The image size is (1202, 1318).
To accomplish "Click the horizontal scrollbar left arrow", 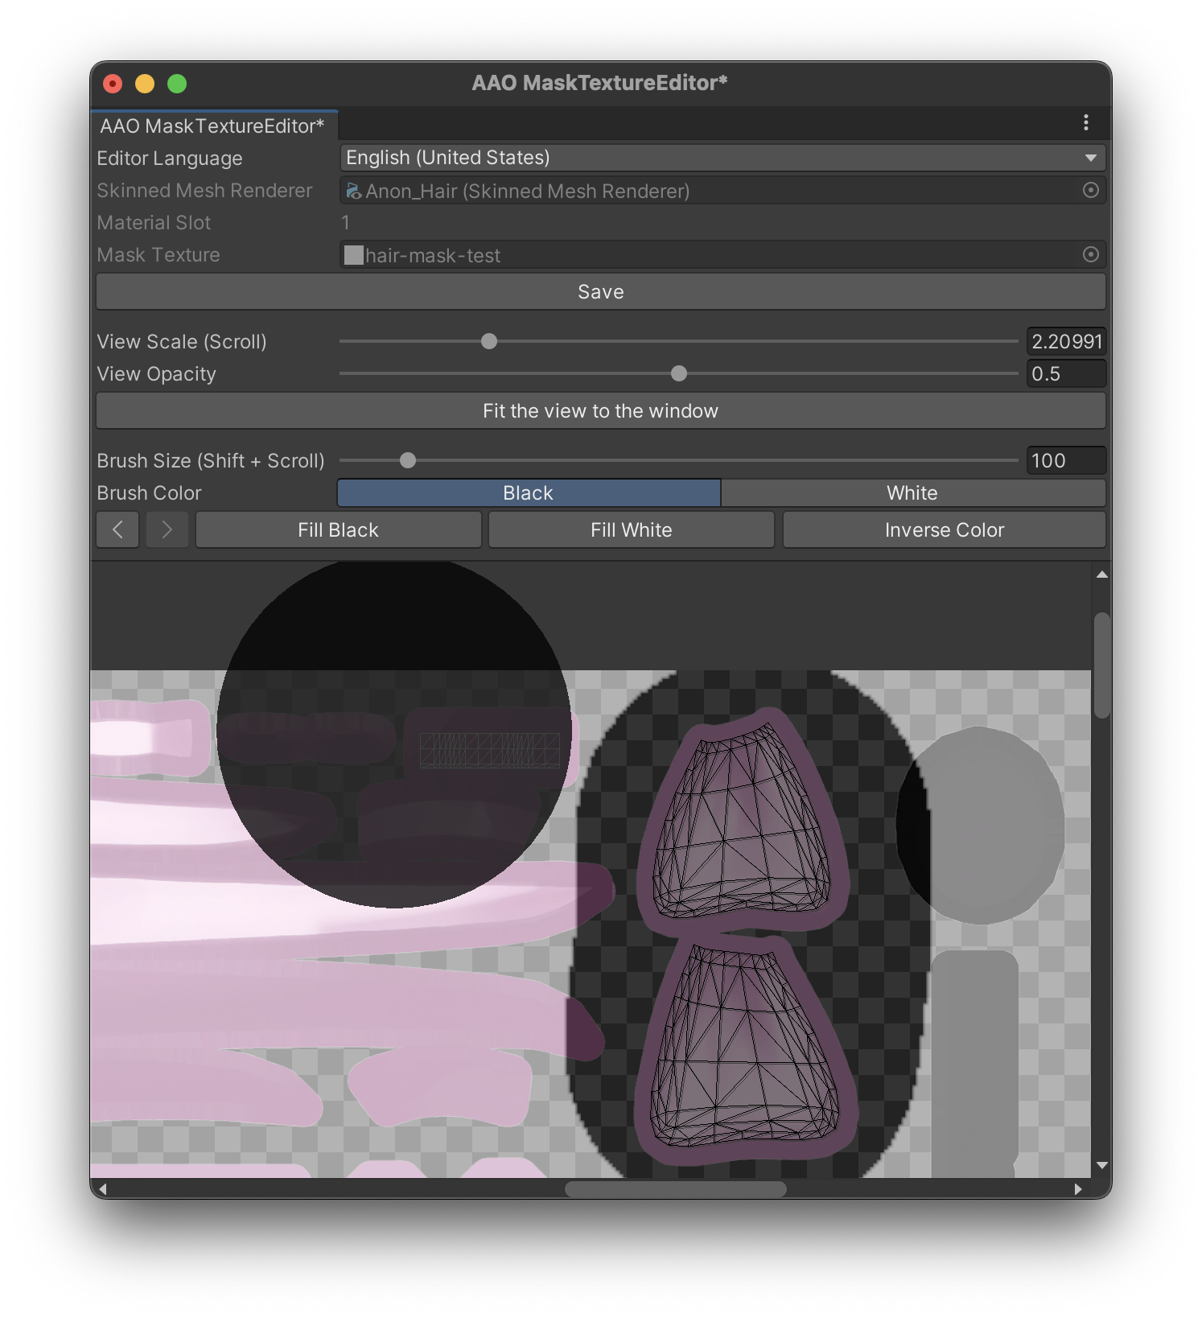I will tap(102, 1188).
